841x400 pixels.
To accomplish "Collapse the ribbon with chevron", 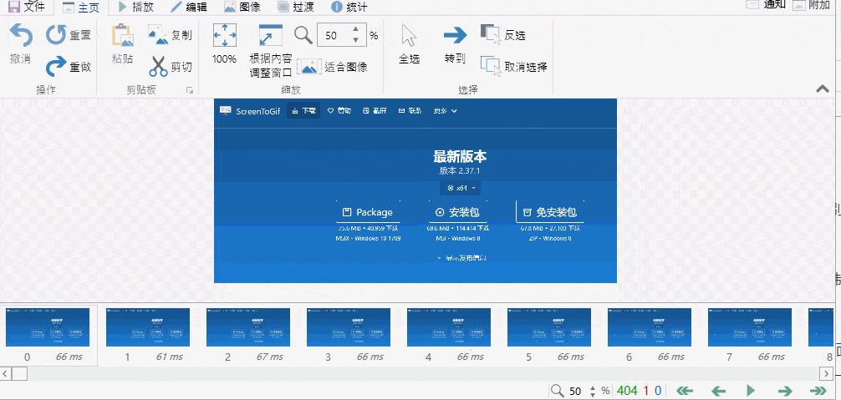I will (823, 89).
